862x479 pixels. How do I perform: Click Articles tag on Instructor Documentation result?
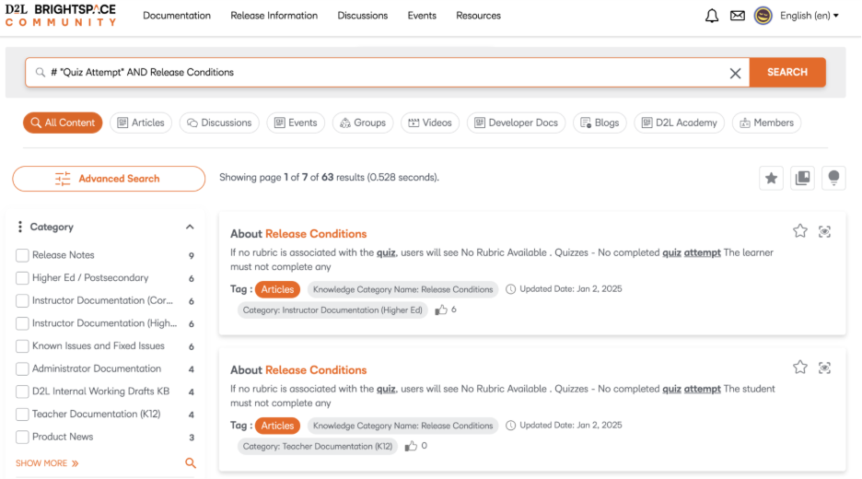277,289
